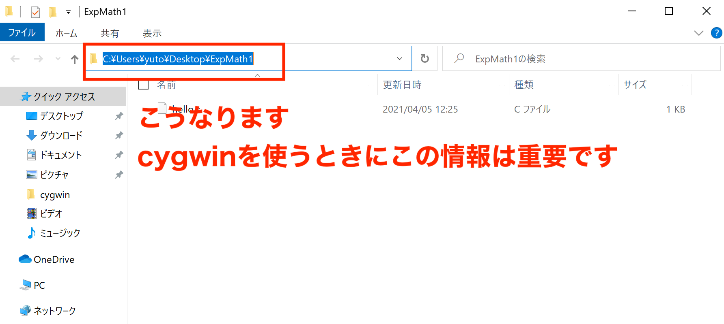
Task: Click the blue desktop icon
Action: (32, 116)
